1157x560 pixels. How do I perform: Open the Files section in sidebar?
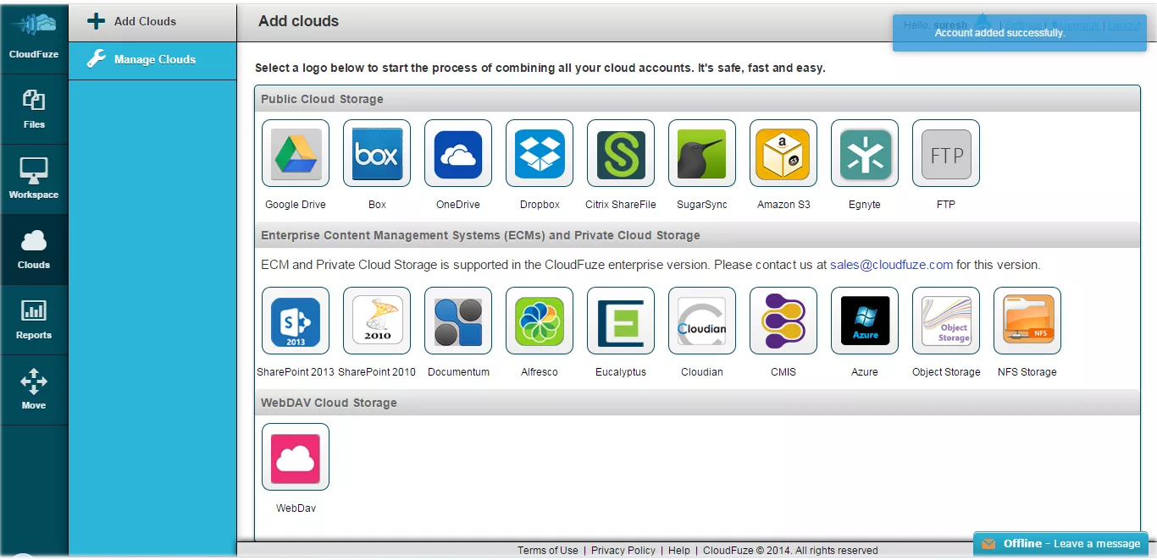click(34, 109)
